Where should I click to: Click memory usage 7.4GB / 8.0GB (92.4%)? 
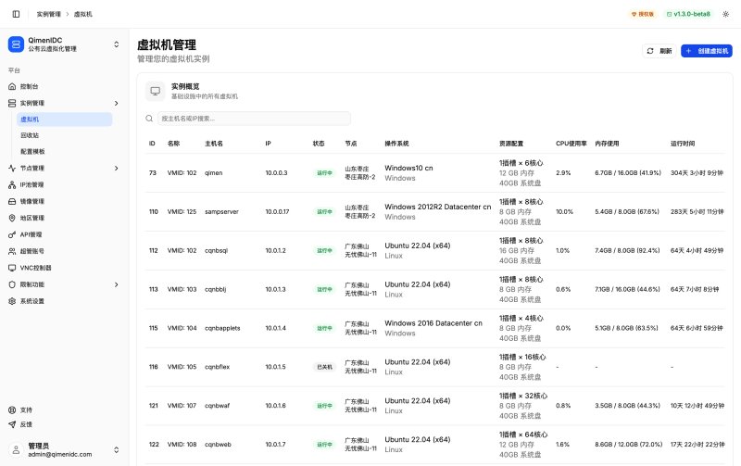[x=627, y=250]
